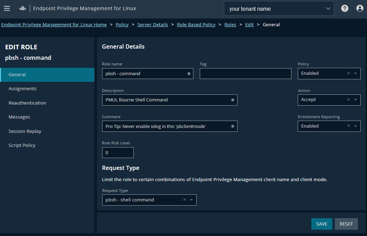Expand the Action dropdown arrow
Viewport: 367px width, 236px height.
pos(355,100)
